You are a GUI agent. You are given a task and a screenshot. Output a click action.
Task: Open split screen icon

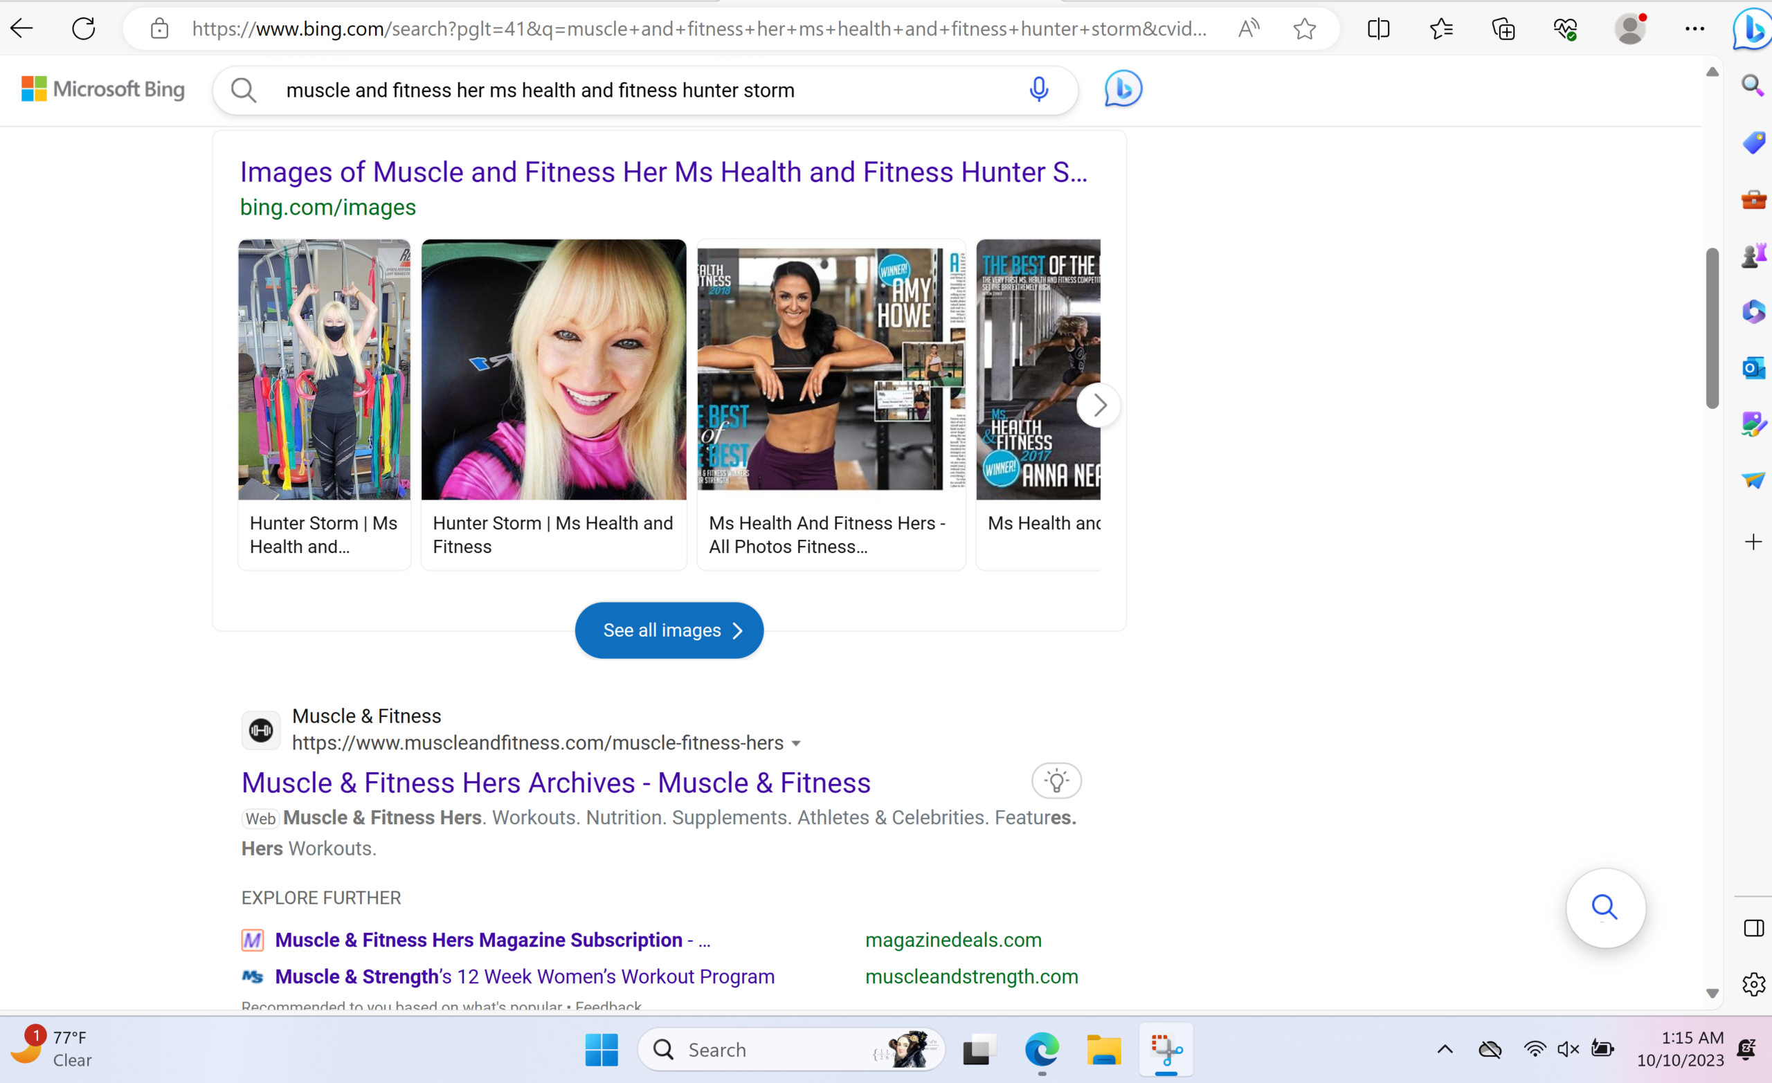(x=1378, y=29)
